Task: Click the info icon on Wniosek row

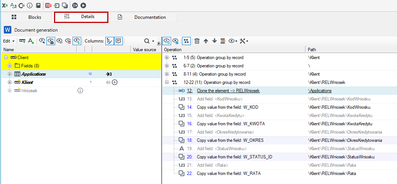Action: coord(80,90)
